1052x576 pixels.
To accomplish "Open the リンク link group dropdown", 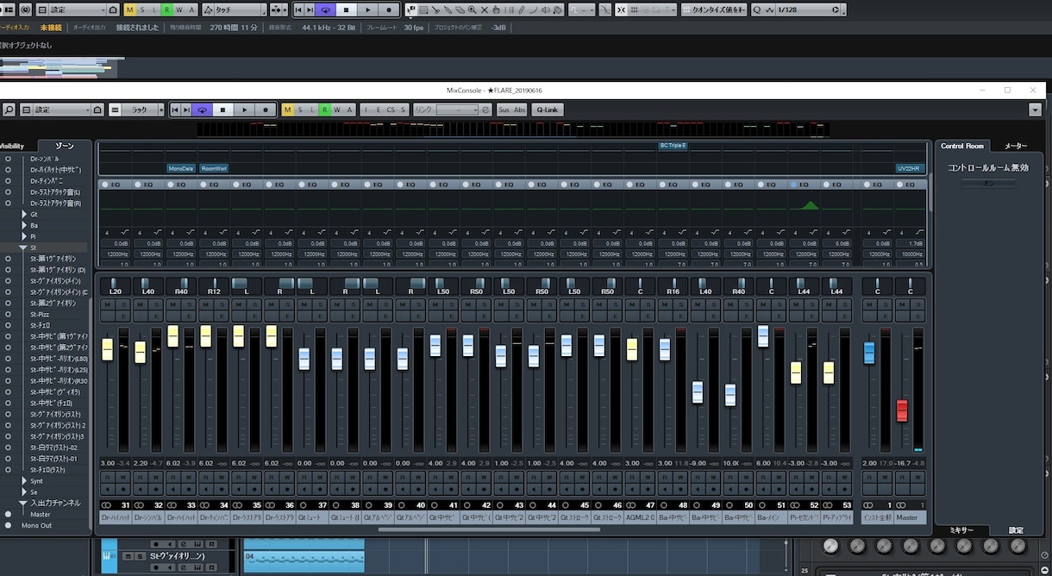I will [x=457, y=110].
